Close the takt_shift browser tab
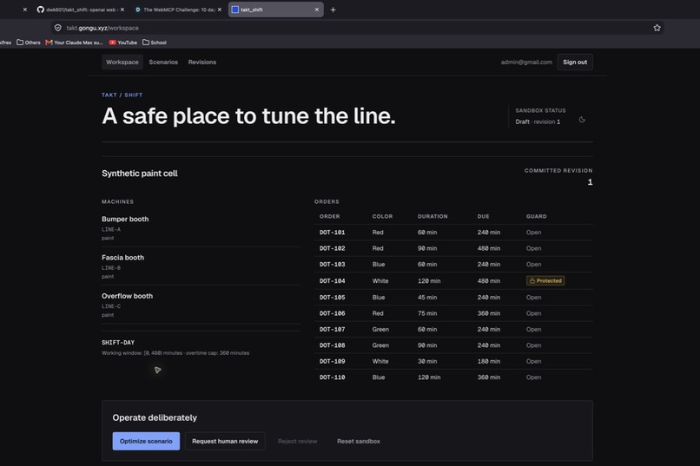 coord(316,10)
